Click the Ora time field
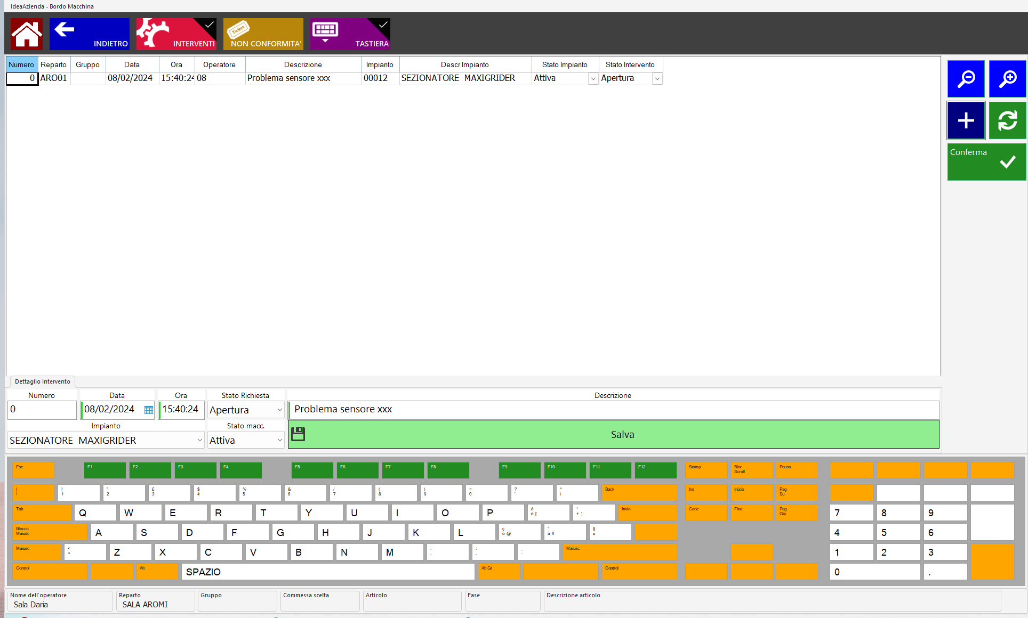Screen dimensions: 1028x618 pos(181,410)
